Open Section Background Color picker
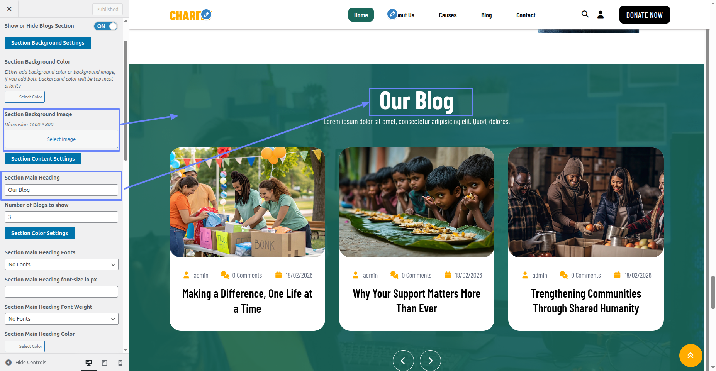Screen dimensions: 716x371 [25, 97]
